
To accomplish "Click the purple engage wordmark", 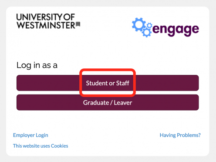I will (175, 30).
